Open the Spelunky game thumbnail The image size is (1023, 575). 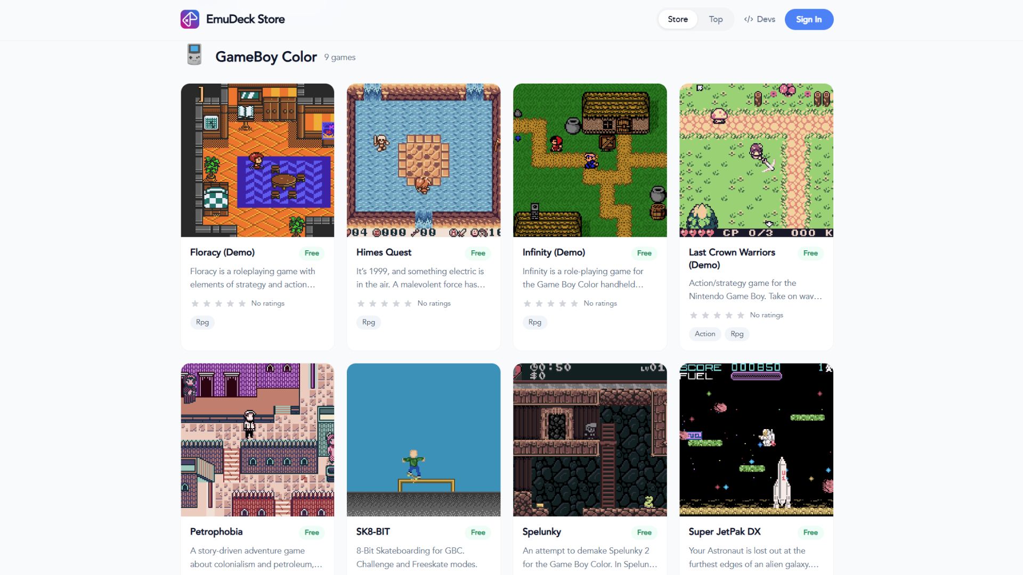[x=590, y=440]
